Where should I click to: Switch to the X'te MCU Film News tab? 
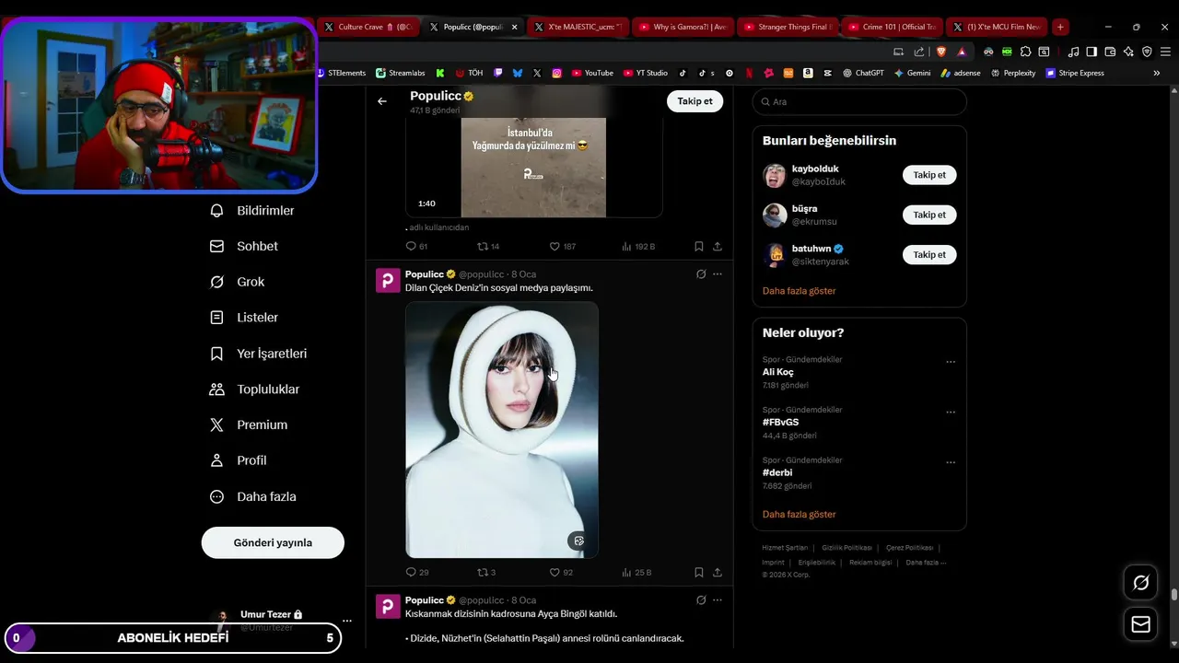coord(998,27)
